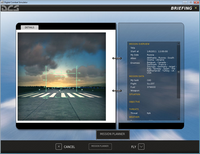
Task: Click the "My task" label
Action: (x=134, y=80)
